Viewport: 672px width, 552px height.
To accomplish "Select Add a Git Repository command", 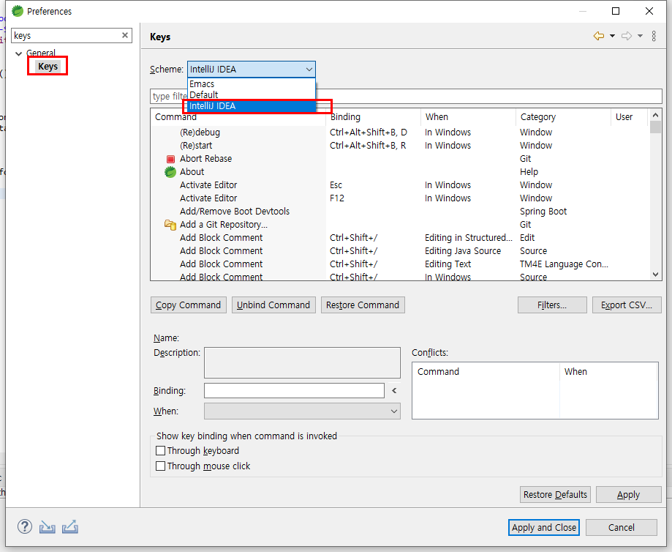I will pos(399,225).
